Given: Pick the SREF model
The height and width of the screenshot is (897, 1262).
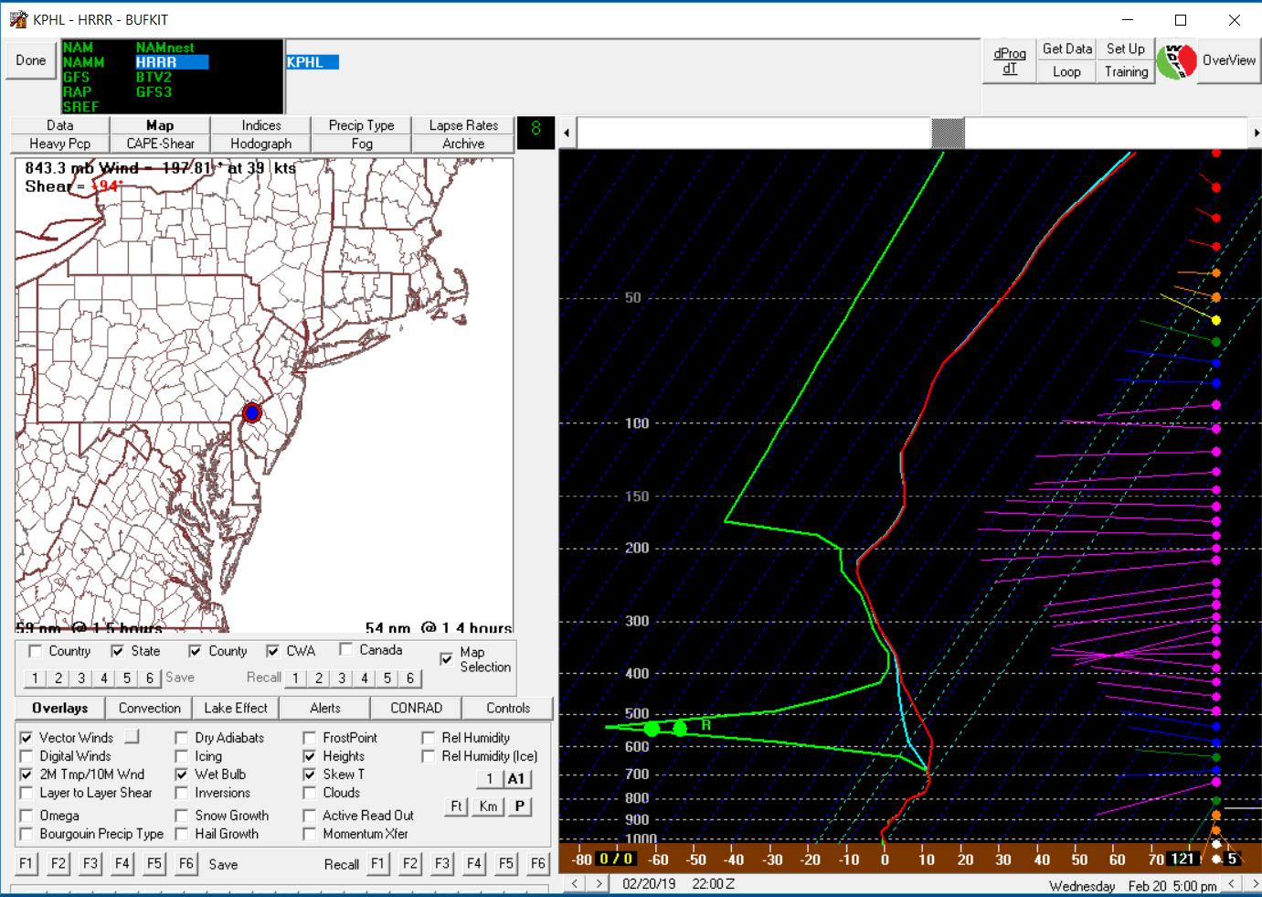Looking at the screenshot, I should [x=81, y=106].
